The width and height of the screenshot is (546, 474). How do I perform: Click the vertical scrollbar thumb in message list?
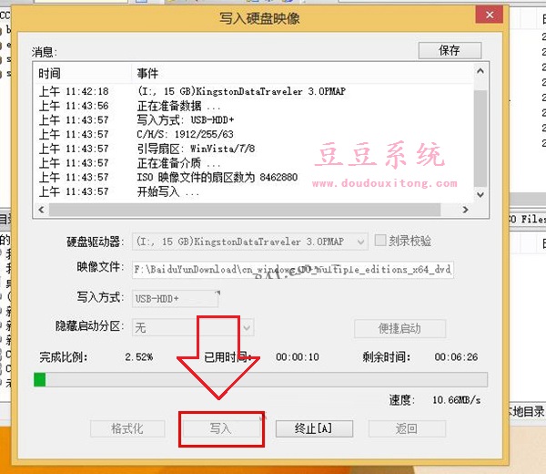(480, 139)
